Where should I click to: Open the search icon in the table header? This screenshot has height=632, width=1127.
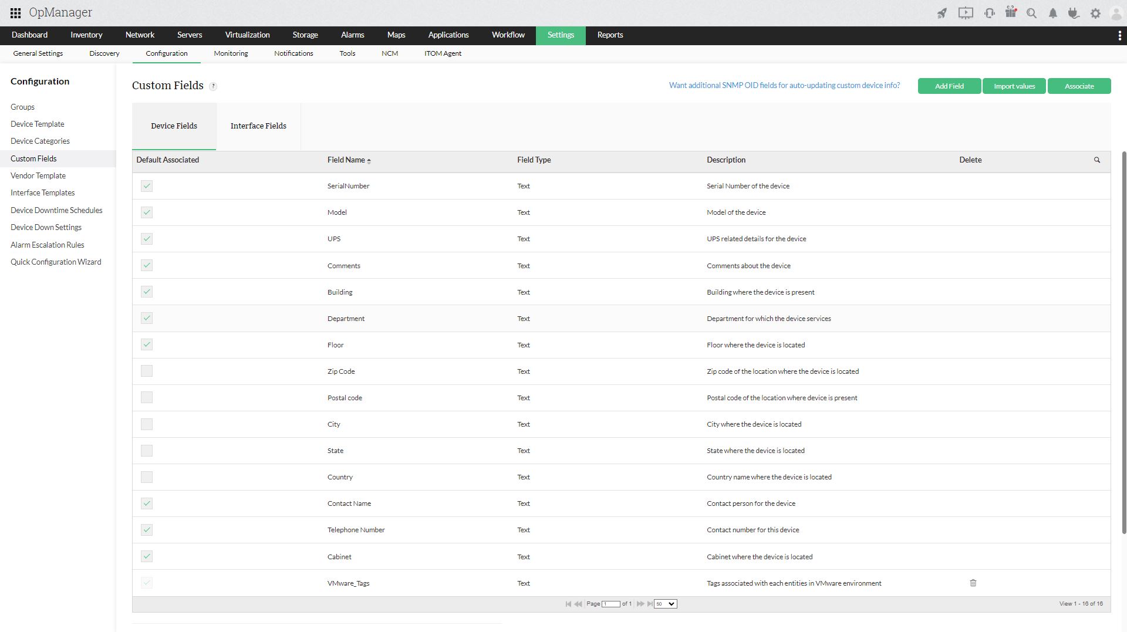click(1096, 160)
